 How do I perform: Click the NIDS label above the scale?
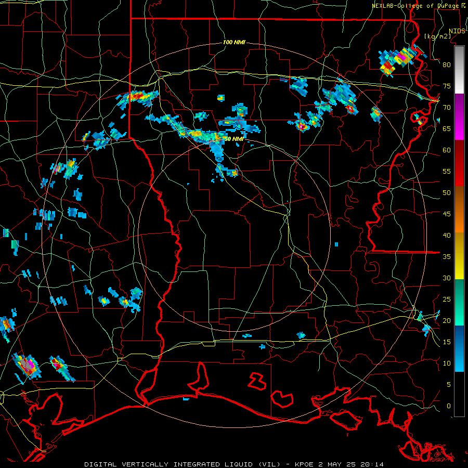pos(457,31)
